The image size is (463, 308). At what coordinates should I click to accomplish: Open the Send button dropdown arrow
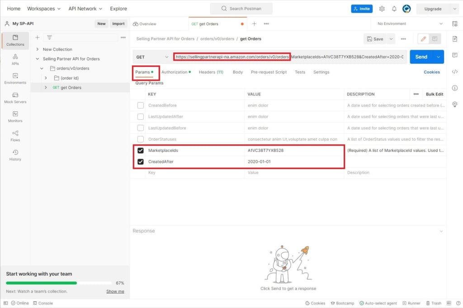pyautogui.click(x=439, y=57)
